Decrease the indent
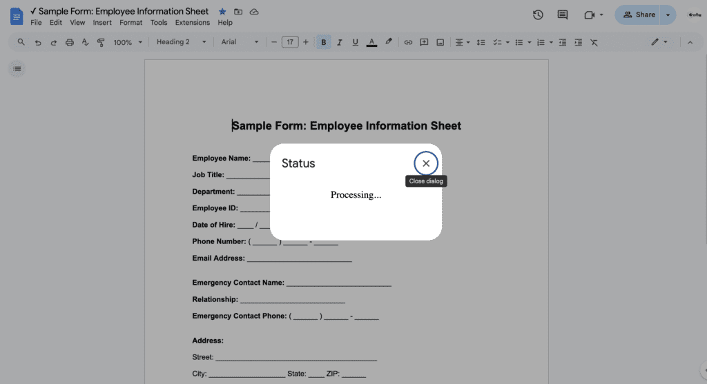Viewport: 707px width, 384px height. (x=562, y=42)
